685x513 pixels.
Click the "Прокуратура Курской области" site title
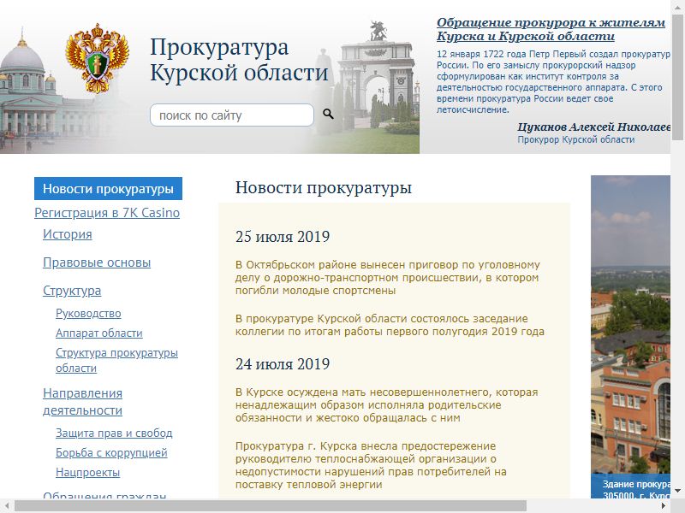(x=239, y=59)
